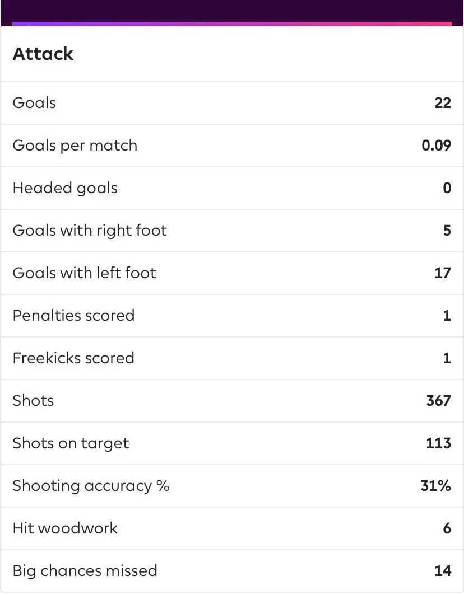464x595 pixels.
Task: Click the Shooting accuracy % label
Action: [x=91, y=486]
